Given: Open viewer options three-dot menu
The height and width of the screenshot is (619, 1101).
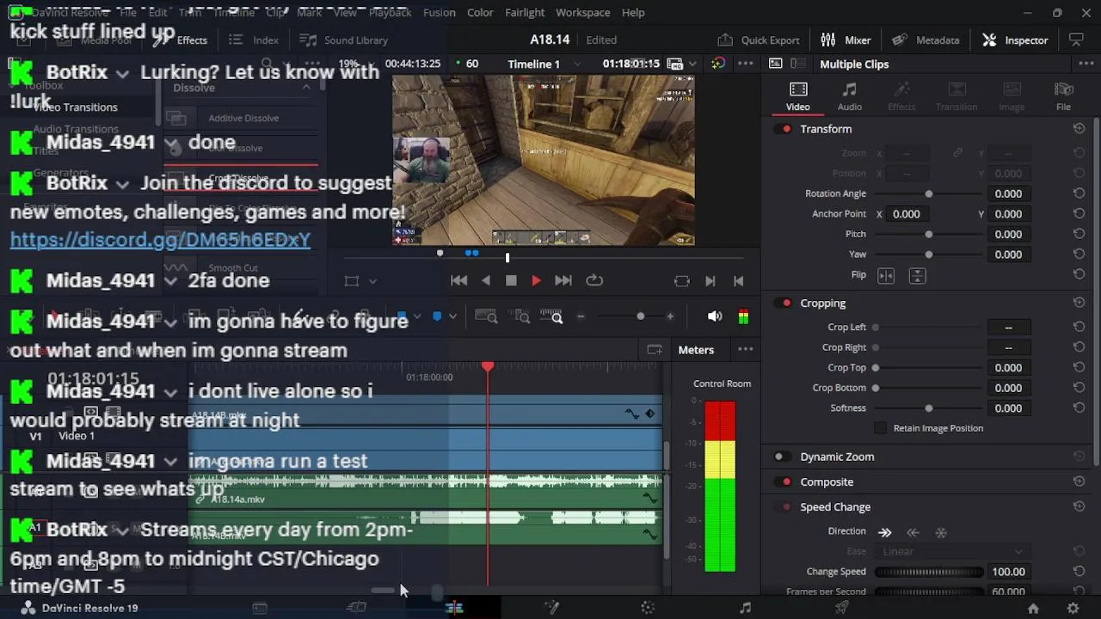Looking at the screenshot, I should pyautogui.click(x=746, y=64).
